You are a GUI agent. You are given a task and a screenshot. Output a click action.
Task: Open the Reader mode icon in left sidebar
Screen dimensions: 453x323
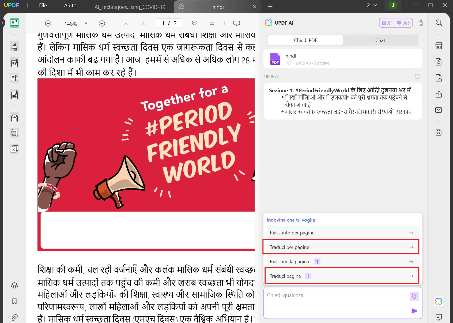pyautogui.click(x=14, y=23)
